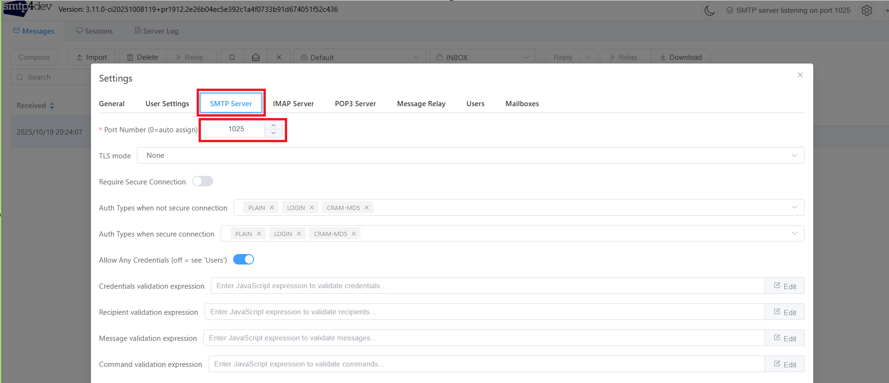Click SMTP server listening status text
The image size is (889, 383).
tap(793, 10)
